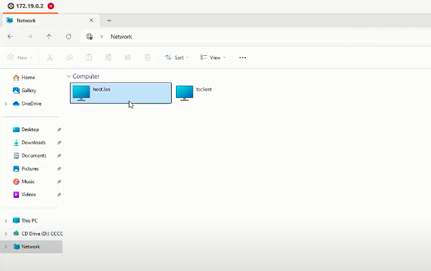Go up one folder level
431x271 pixels.
(x=49, y=37)
